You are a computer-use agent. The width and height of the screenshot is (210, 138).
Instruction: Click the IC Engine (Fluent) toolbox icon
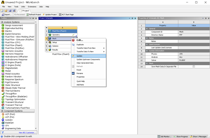click(3, 62)
